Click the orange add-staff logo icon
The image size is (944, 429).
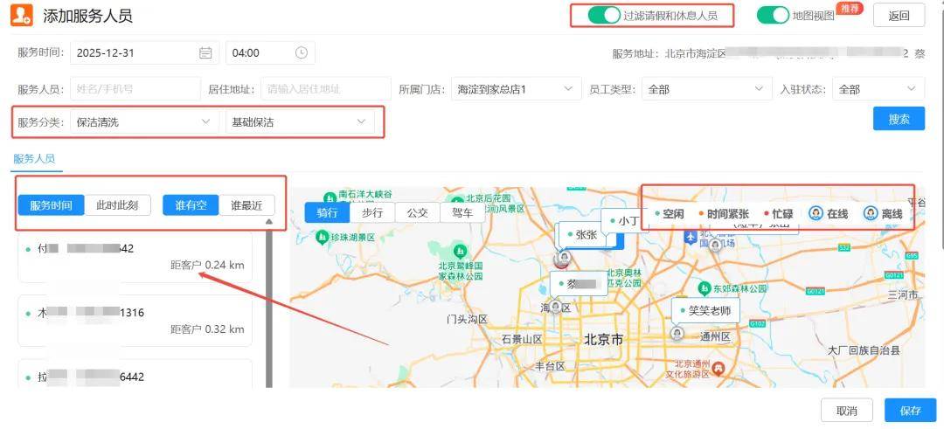pyautogui.click(x=24, y=15)
